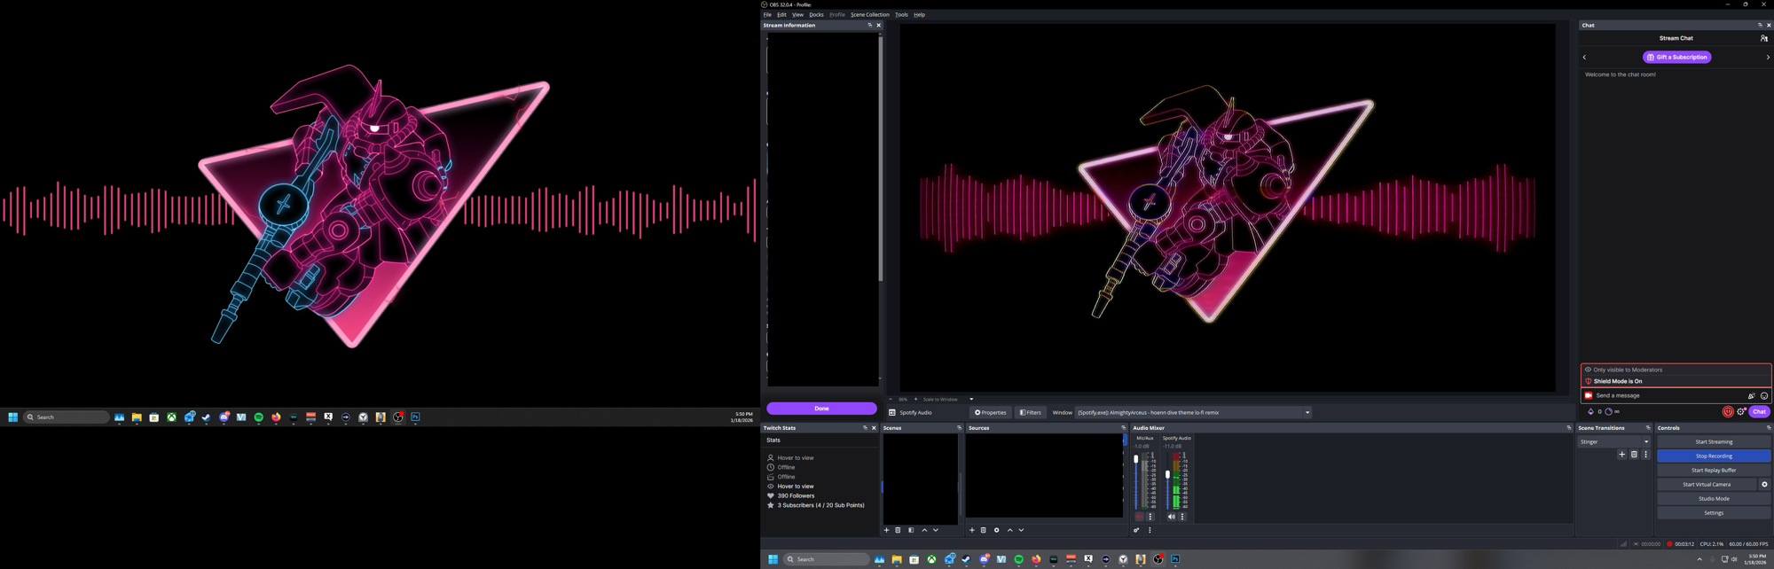Remove selected source using Sources trash icon

pyautogui.click(x=984, y=530)
